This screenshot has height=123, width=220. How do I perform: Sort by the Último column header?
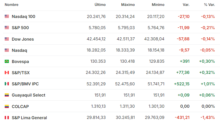tap(100, 5)
